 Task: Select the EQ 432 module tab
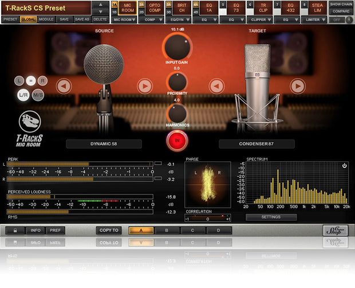point(290,8)
